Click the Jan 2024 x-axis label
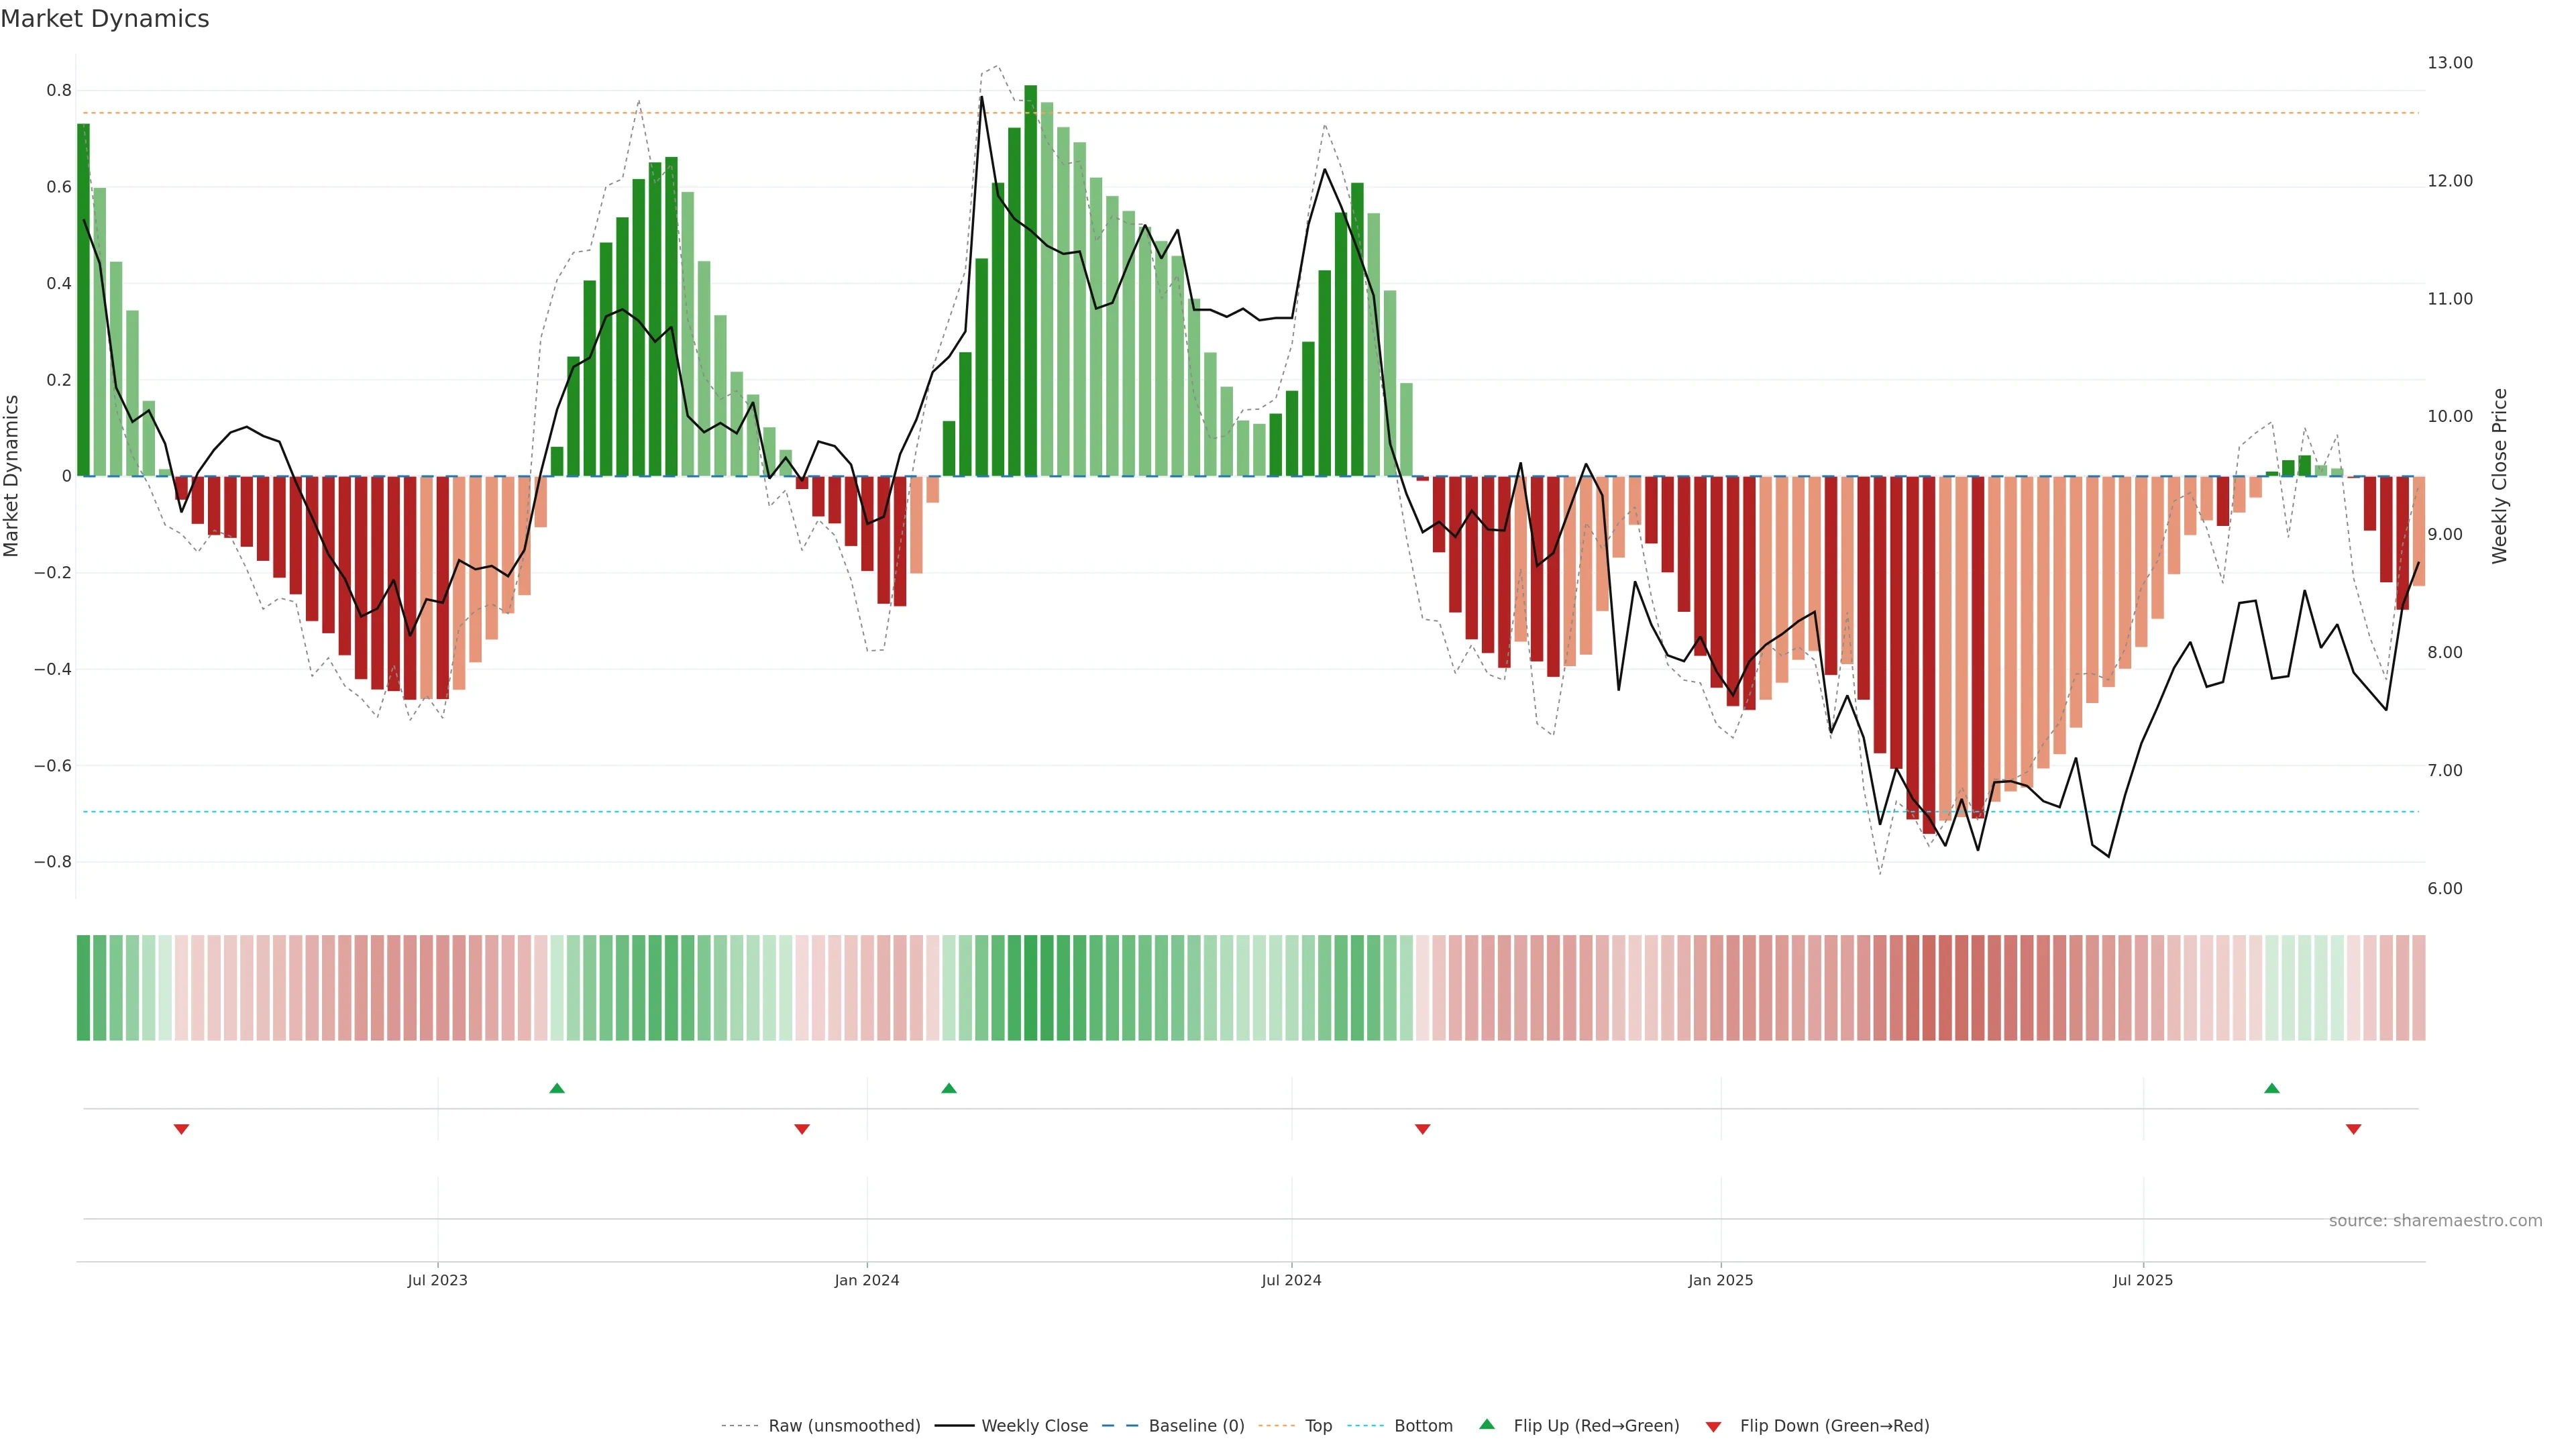 [x=867, y=1280]
